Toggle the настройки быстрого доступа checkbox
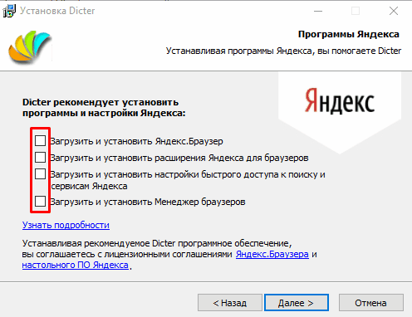Screen dimensions: 412x317 coord(40,174)
